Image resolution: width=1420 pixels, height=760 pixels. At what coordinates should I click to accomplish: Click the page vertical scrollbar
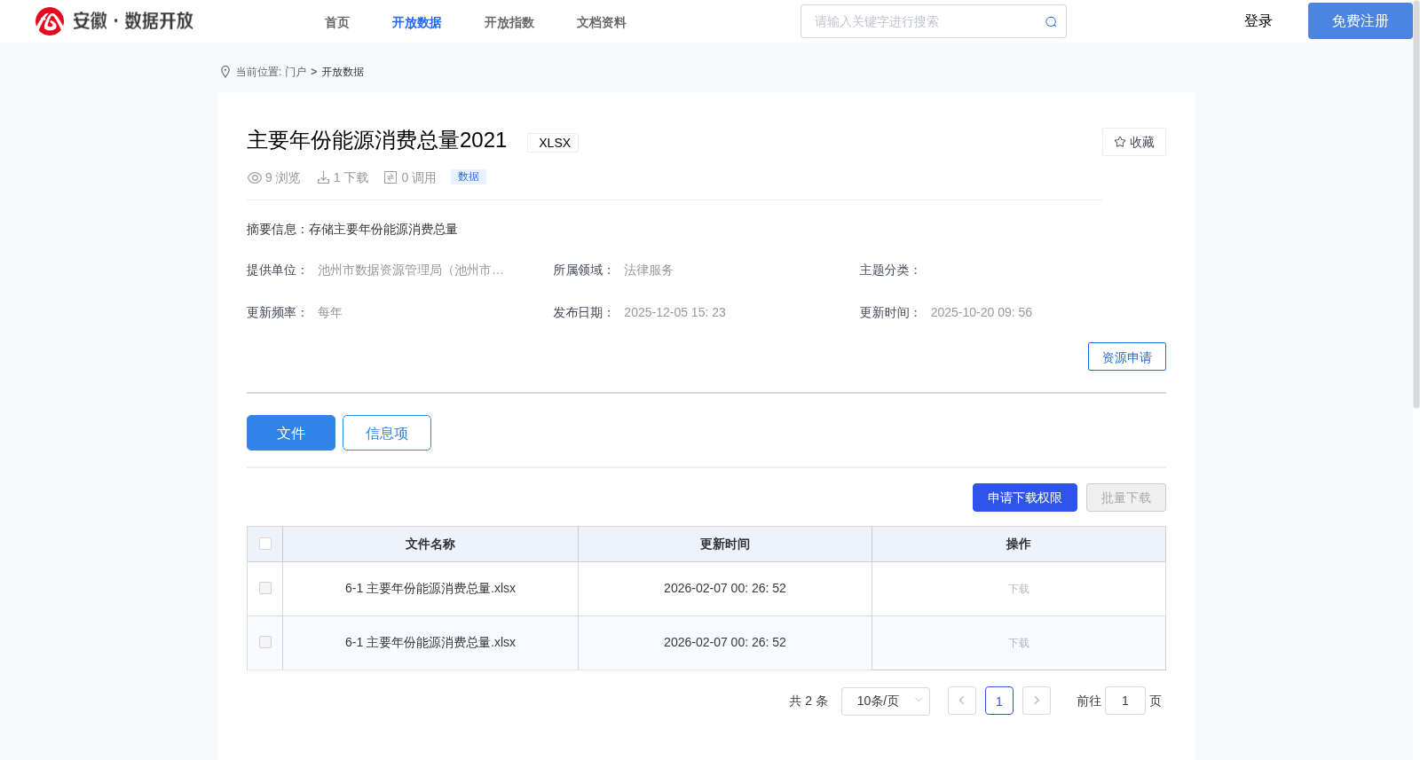[1416, 204]
